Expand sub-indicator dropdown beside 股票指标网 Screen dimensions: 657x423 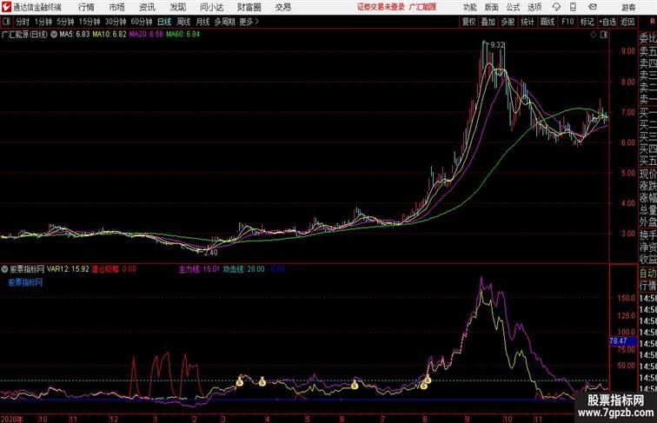click(x=4, y=269)
